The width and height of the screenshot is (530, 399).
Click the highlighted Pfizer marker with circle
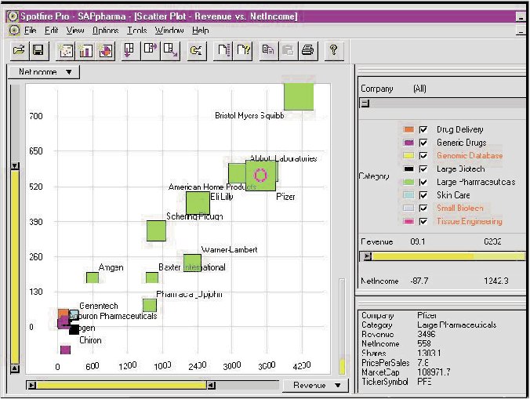[260, 176]
